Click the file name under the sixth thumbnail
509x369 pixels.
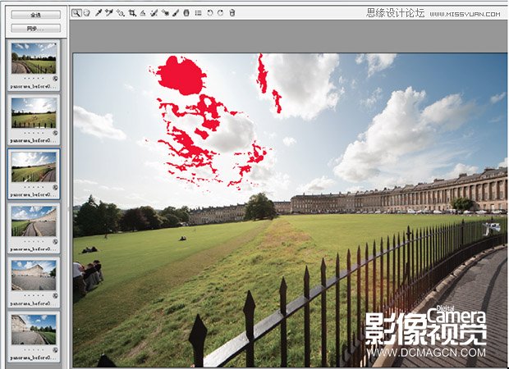(x=34, y=358)
